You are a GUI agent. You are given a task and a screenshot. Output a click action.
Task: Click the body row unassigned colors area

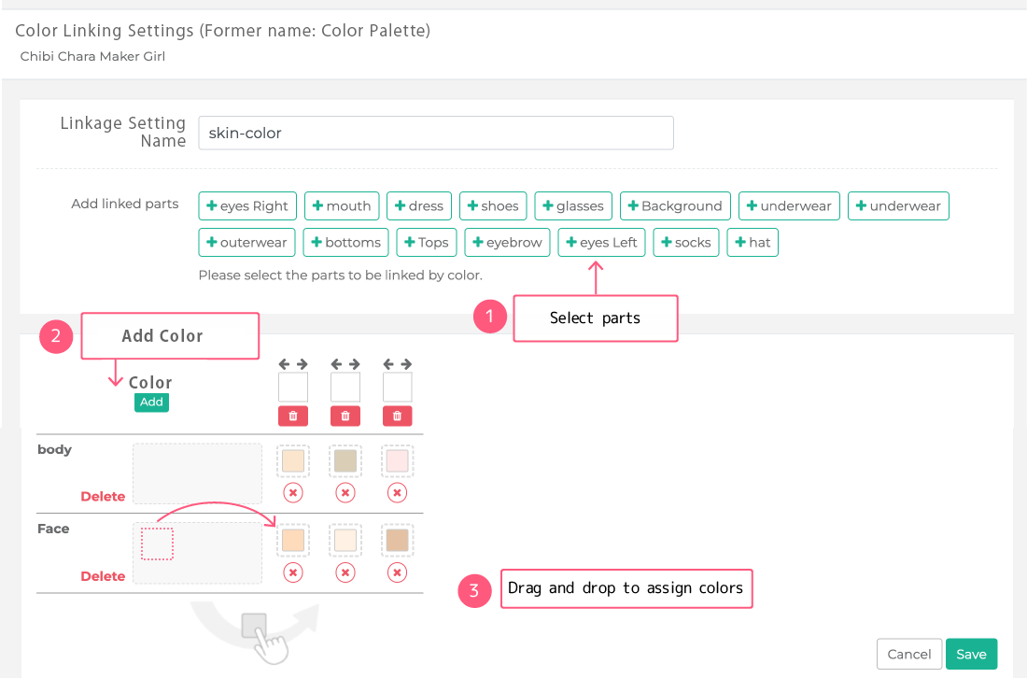(197, 473)
